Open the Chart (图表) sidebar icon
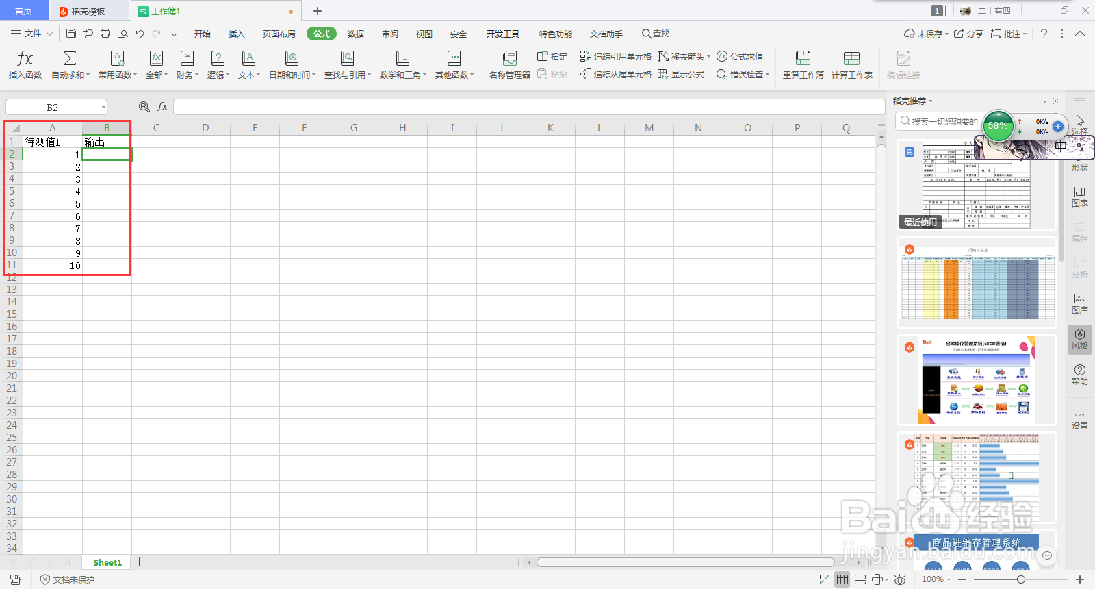This screenshot has width=1095, height=589. (1080, 197)
